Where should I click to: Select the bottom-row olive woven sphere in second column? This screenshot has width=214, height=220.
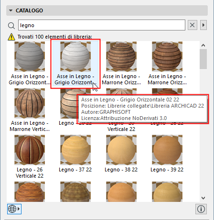[75, 192]
